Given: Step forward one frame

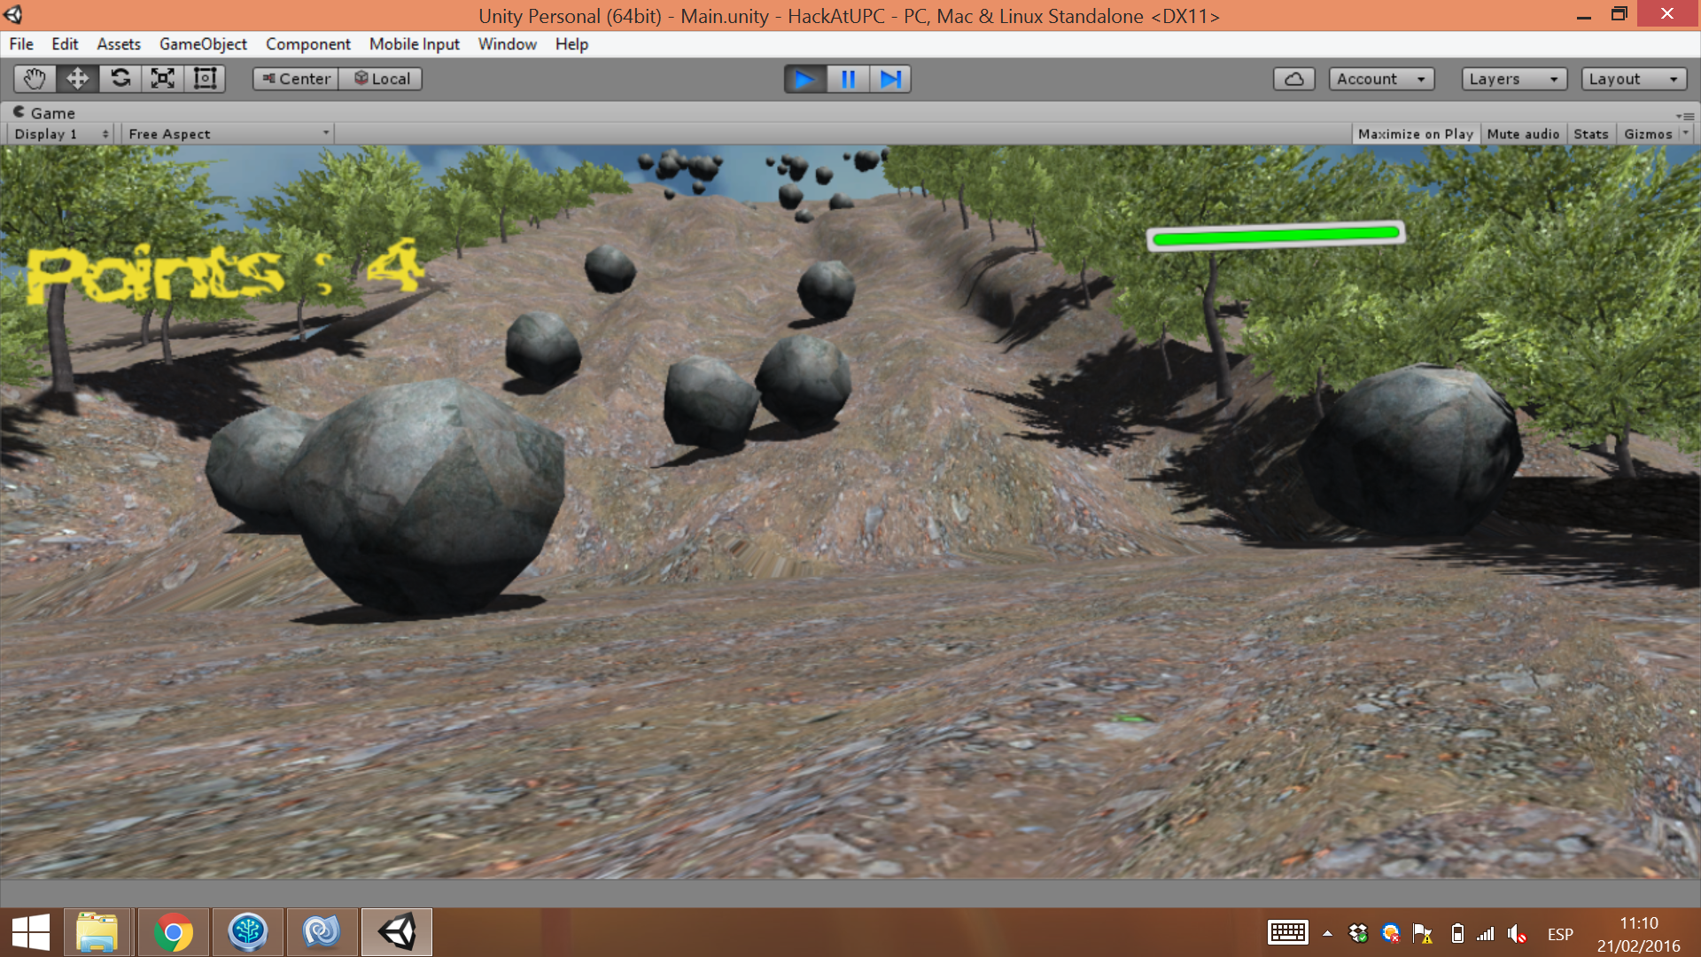Looking at the screenshot, I should [890, 79].
